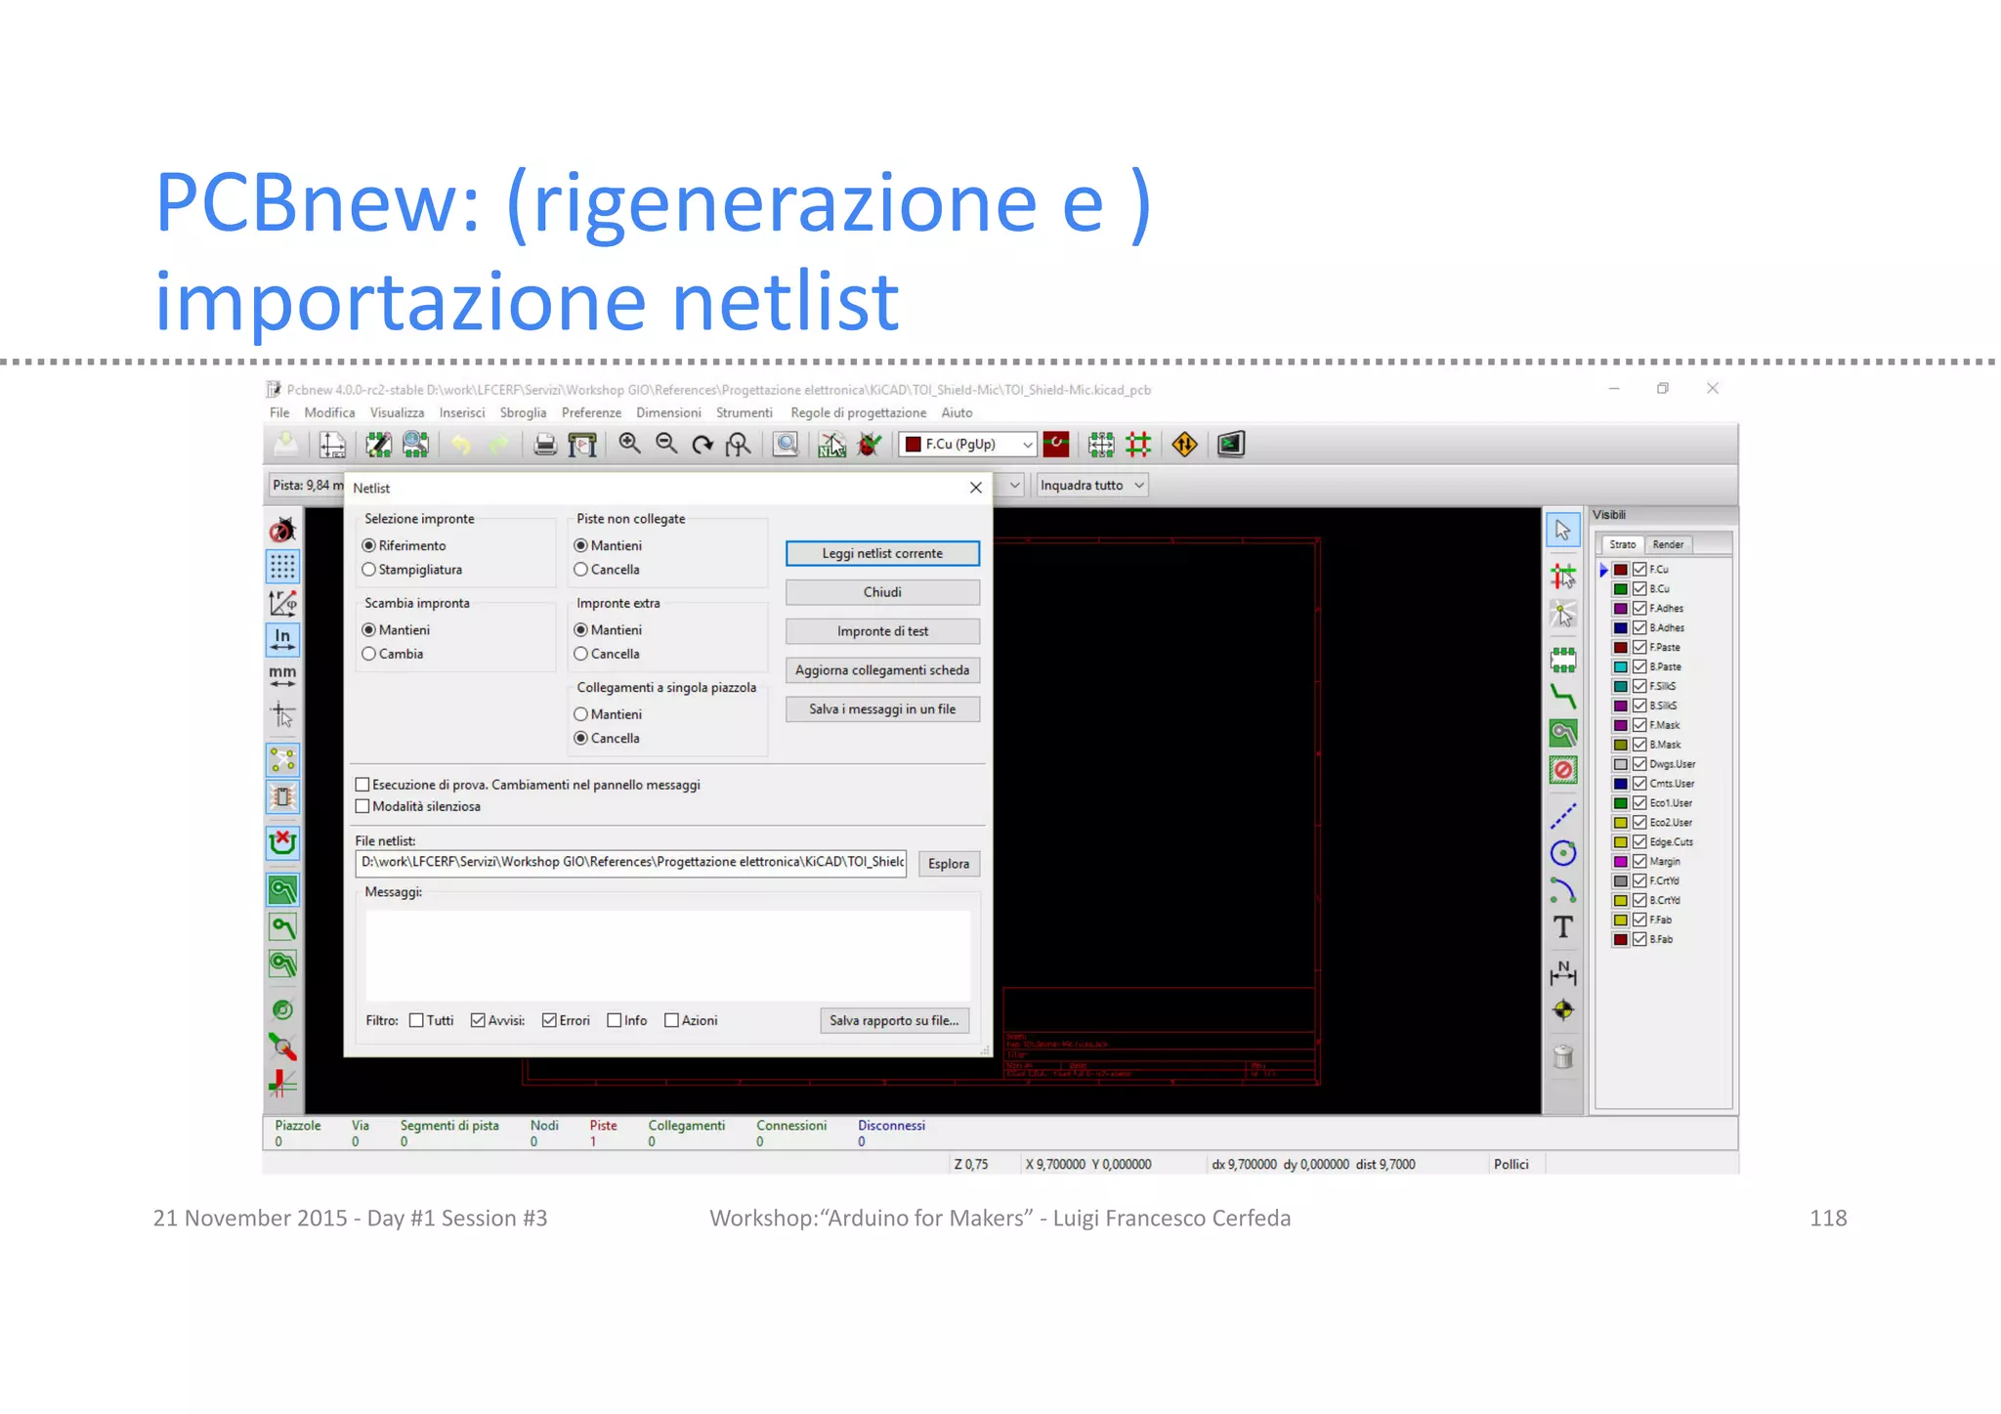2001x1414 pixels.
Task: Toggle Edge.Cuts layer visibility checkbox
Action: pyautogui.click(x=1639, y=842)
